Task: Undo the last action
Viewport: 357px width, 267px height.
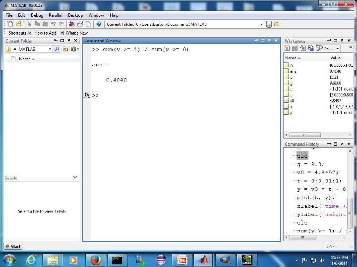Action: click(53, 24)
